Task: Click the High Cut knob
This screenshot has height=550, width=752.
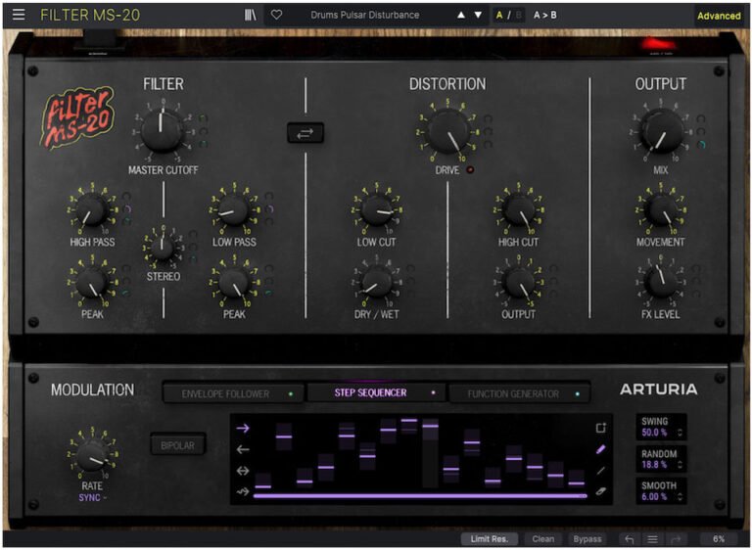Action: [518, 210]
